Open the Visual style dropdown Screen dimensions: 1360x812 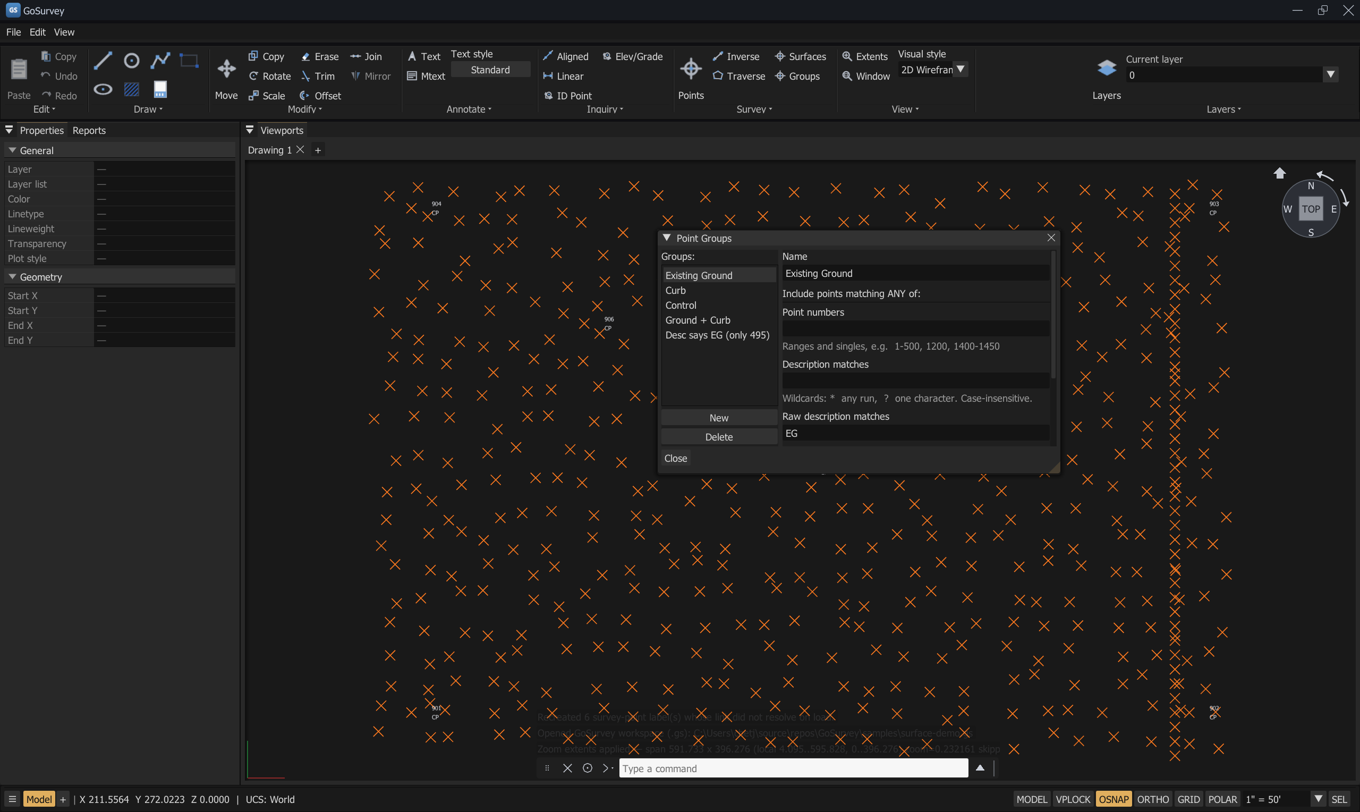tap(960, 70)
